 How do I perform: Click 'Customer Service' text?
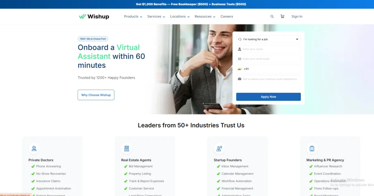pos(141,189)
